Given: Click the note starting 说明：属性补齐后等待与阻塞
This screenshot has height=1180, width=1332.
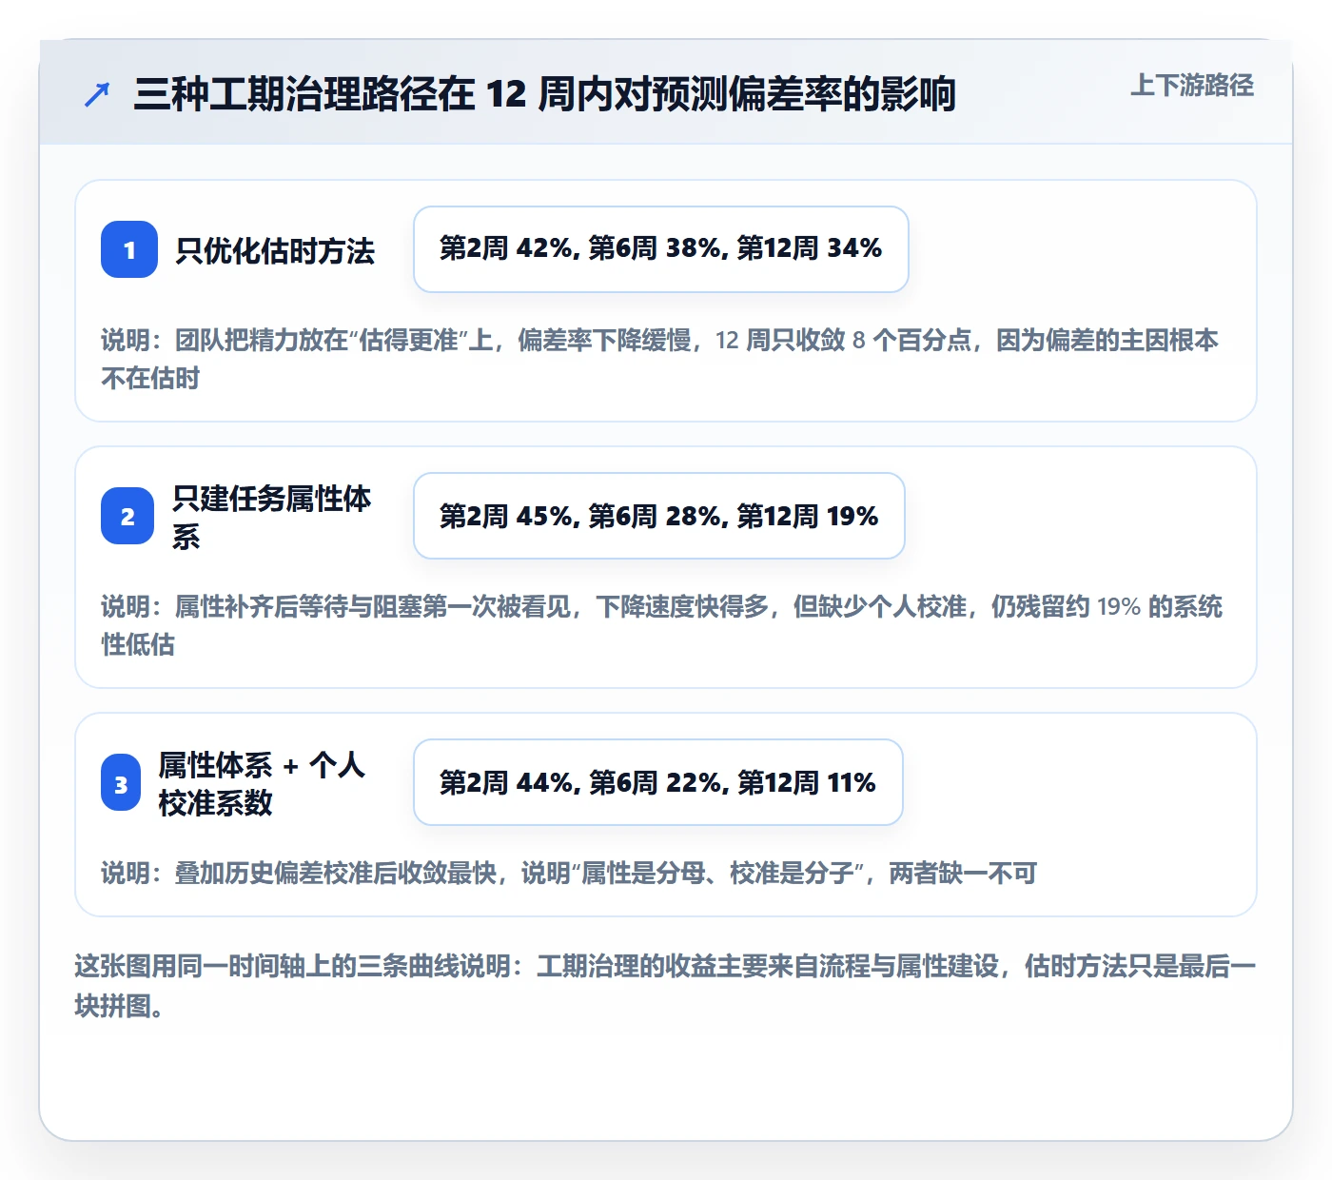Looking at the screenshot, I should click(x=662, y=625).
